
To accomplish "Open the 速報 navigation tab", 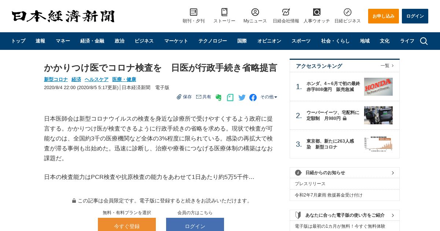I will point(40,41).
